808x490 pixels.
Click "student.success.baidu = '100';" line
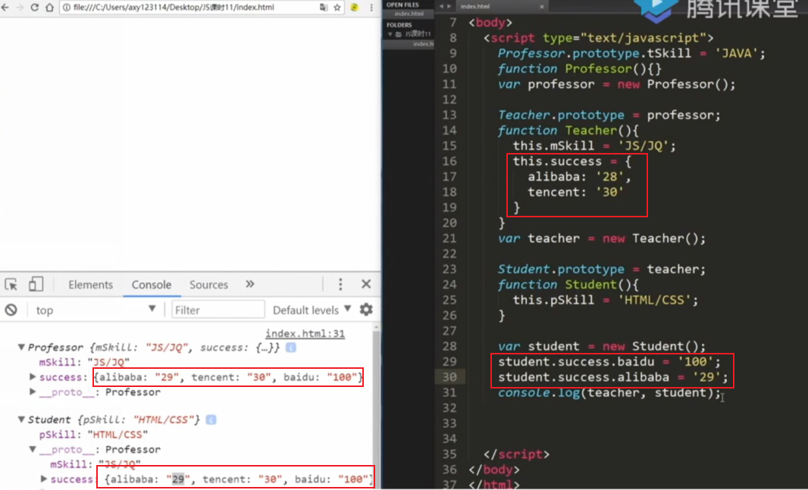tap(609, 362)
